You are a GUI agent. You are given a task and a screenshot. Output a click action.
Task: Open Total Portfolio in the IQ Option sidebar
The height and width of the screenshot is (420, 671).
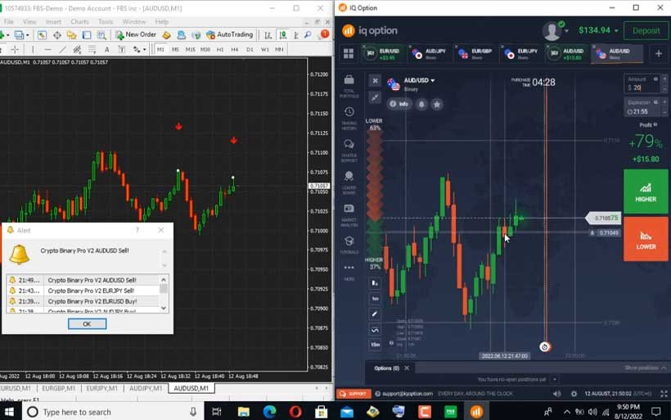(x=349, y=84)
